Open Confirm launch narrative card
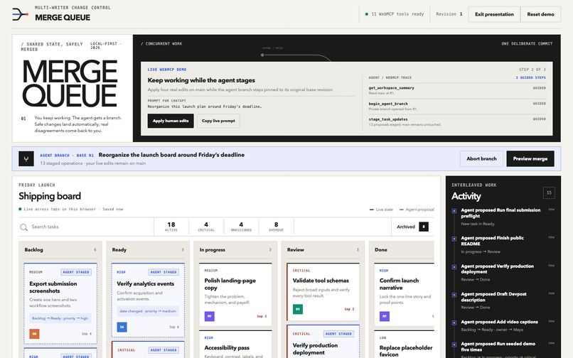This screenshot has height=358, width=573. coord(405,295)
